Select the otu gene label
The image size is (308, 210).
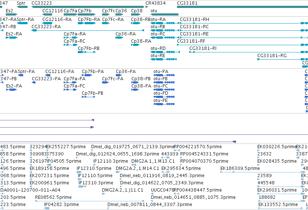pyautogui.click(x=154, y=11)
